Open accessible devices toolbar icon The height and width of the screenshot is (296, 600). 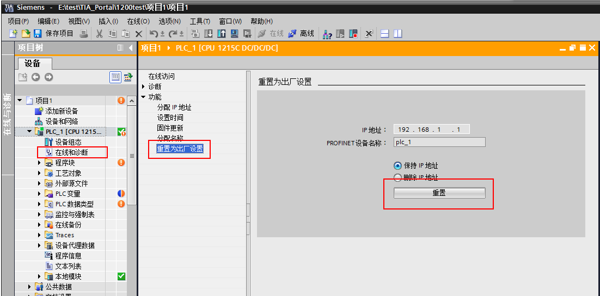click(327, 34)
